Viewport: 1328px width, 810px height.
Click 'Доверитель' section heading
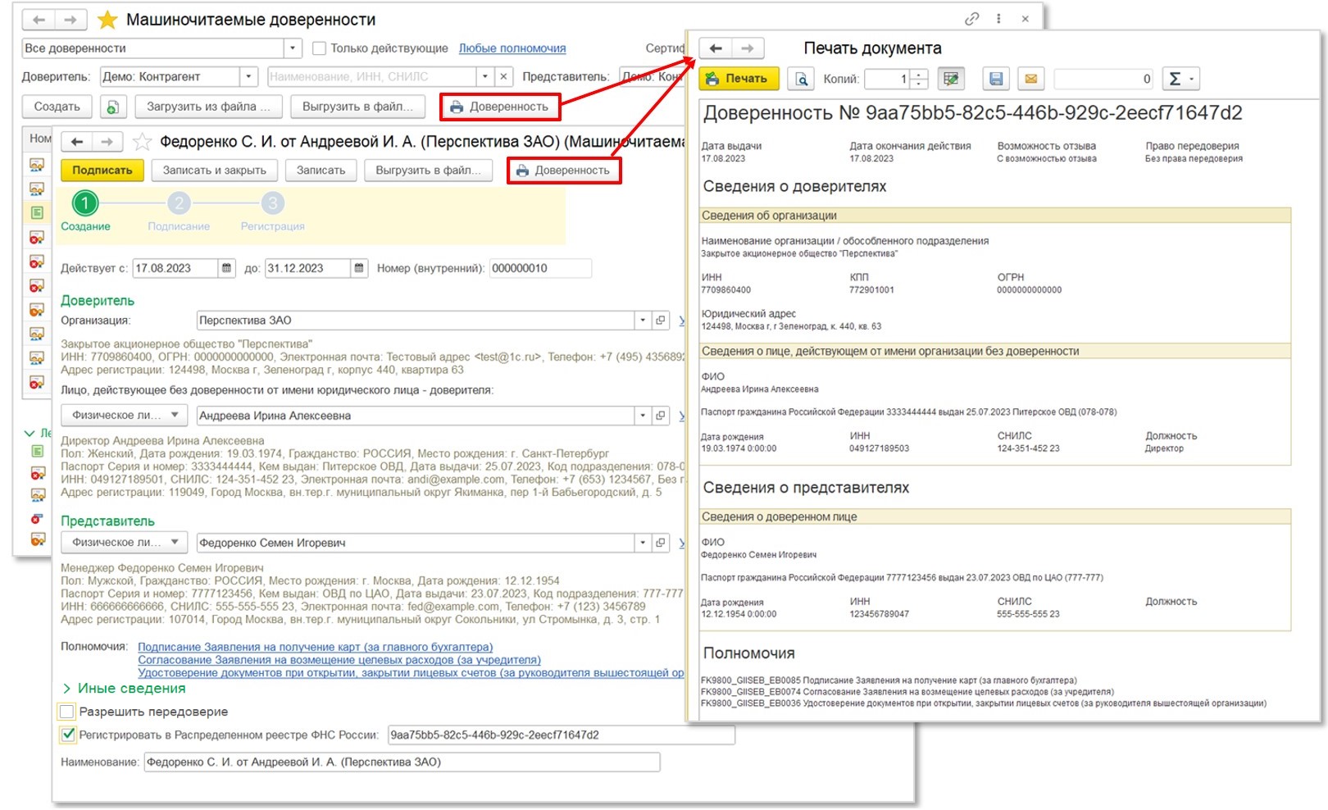coord(98,301)
